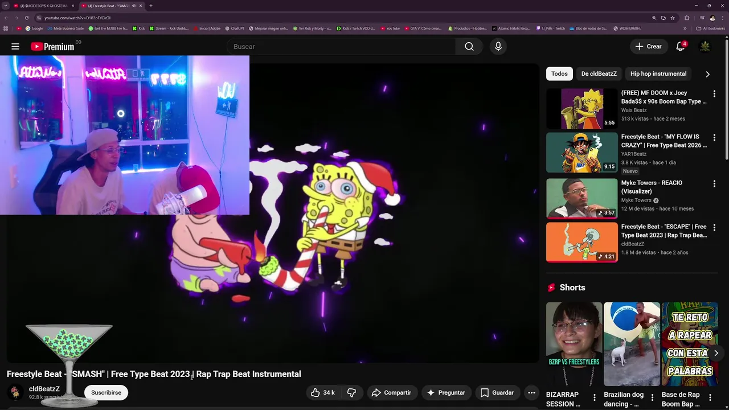Image resolution: width=729 pixels, height=410 pixels.
Task: Click the cldBeatzZ channel avatar
Action: click(x=15, y=392)
